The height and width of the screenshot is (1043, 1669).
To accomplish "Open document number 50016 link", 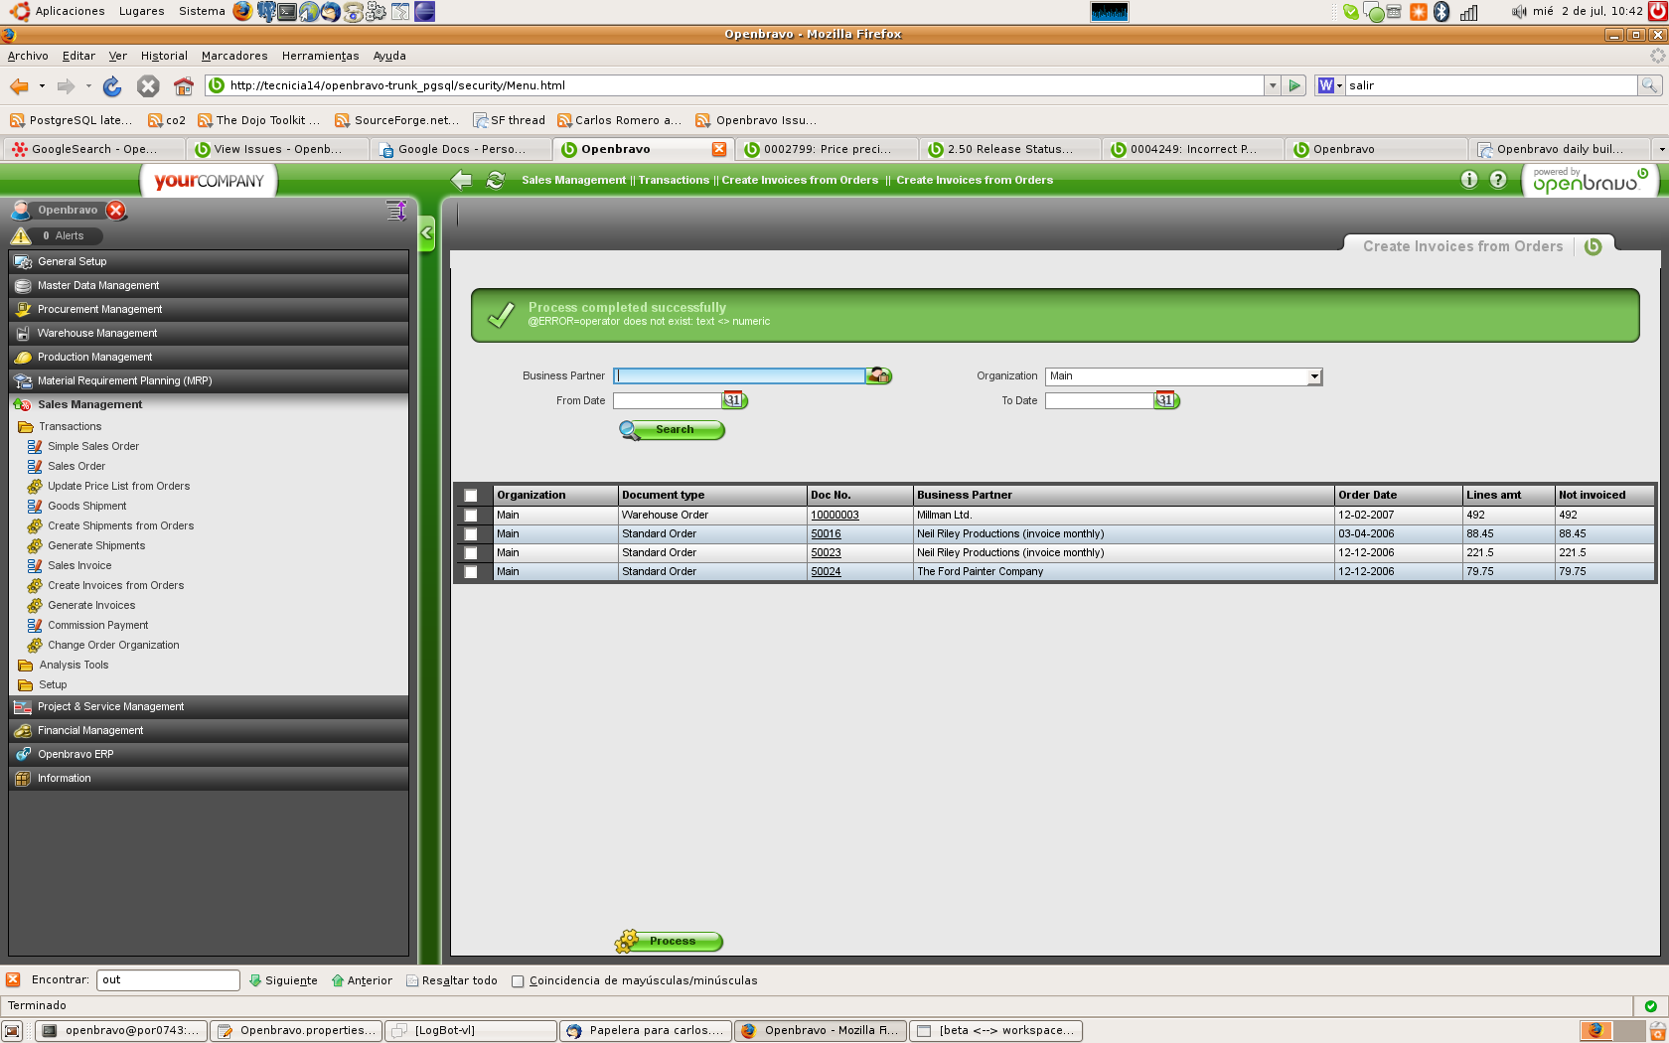I will click(826, 534).
